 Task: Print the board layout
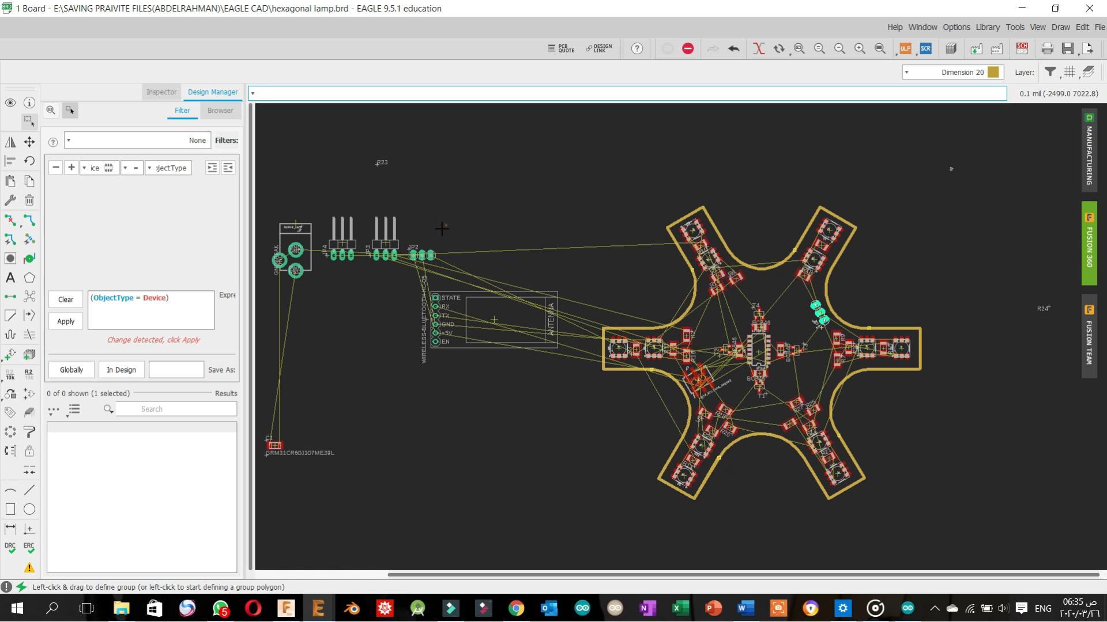pos(1048,48)
